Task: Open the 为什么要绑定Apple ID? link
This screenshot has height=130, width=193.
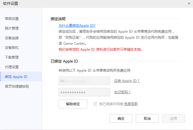Action: [77, 25]
